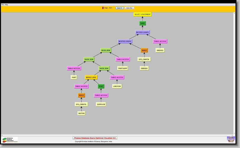Select the NATION table node
This screenshot has width=240, height=148.
pyautogui.click(x=81, y=113)
